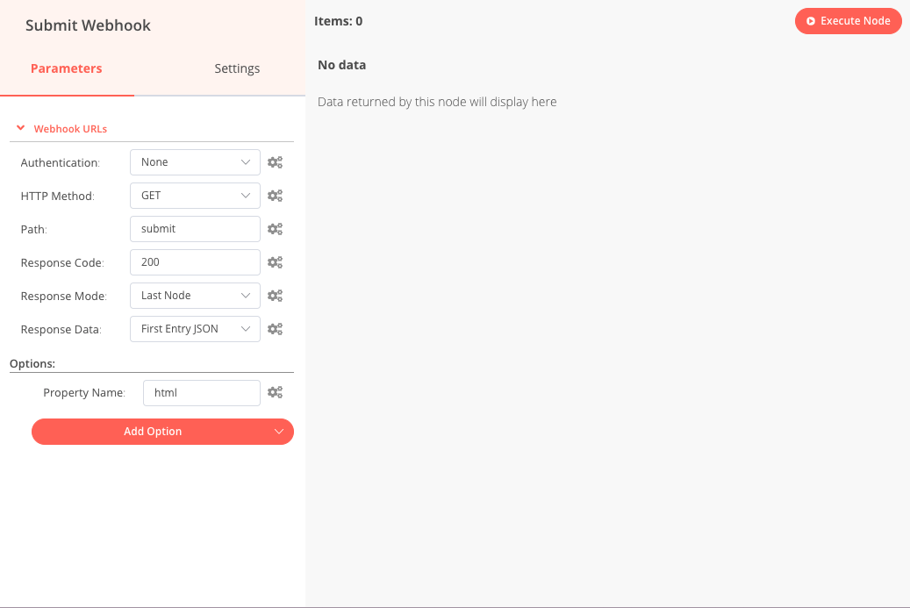910x608 pixels.
Task: Select the Parameters tab
Action: (x=67, y=68)
